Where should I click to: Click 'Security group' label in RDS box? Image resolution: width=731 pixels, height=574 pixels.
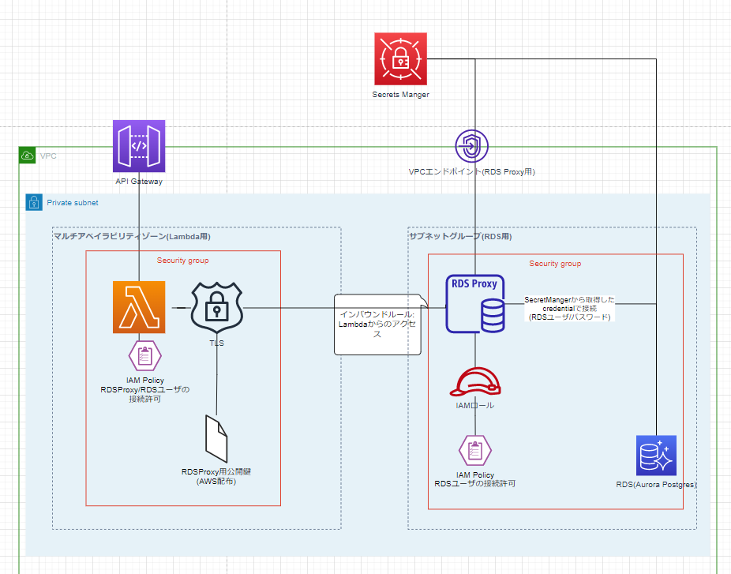pos(555,264)
